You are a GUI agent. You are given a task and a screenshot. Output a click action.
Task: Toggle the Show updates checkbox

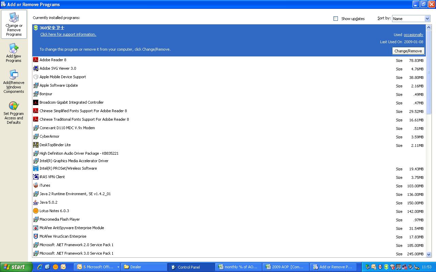[x=336, y=19]
